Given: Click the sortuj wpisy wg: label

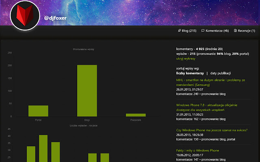Looking at the screenshot, I should click(x=188, y=68).
